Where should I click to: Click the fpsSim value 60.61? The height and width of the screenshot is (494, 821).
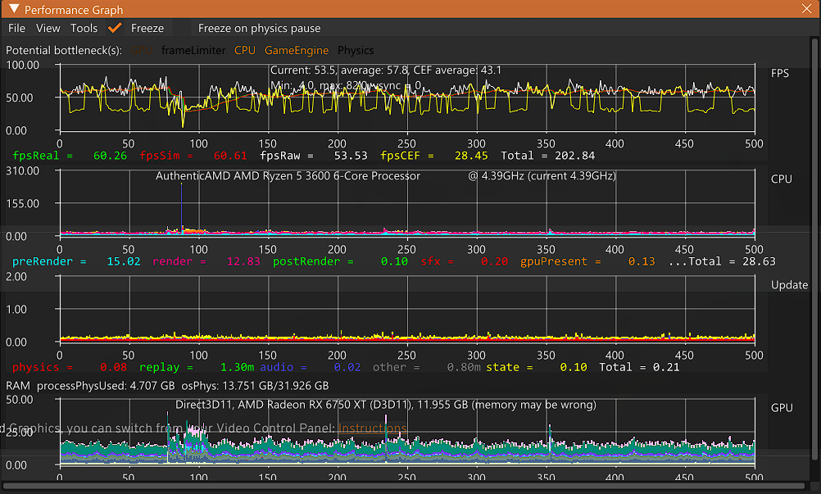(230, 156)
